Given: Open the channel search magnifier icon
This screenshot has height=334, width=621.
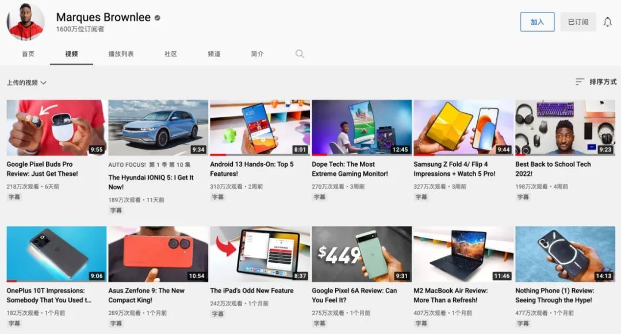Looking at the screenshot, I should (x=300, y=54).
